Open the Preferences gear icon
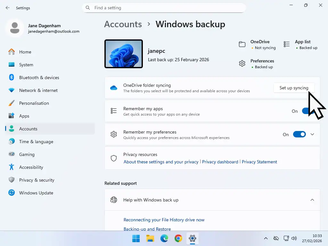 tap(242, 63)
